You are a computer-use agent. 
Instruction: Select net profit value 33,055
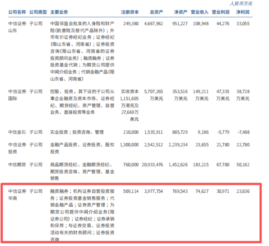coord(243,23)
